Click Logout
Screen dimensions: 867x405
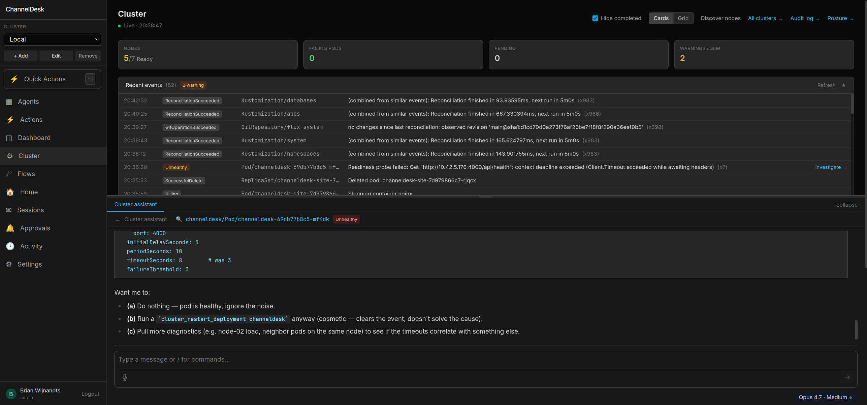[x=90, y=394]
